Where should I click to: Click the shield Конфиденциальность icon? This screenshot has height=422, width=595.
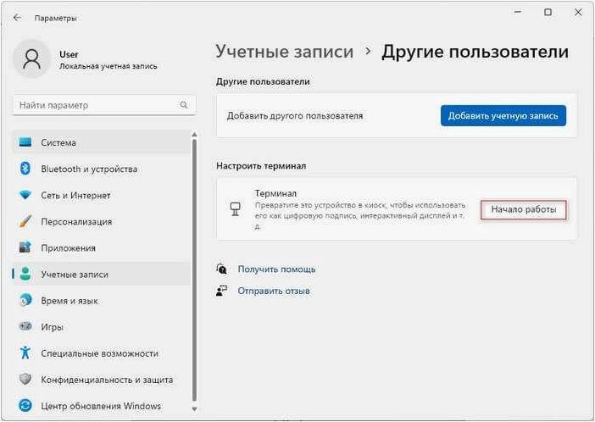click(25, 380)
